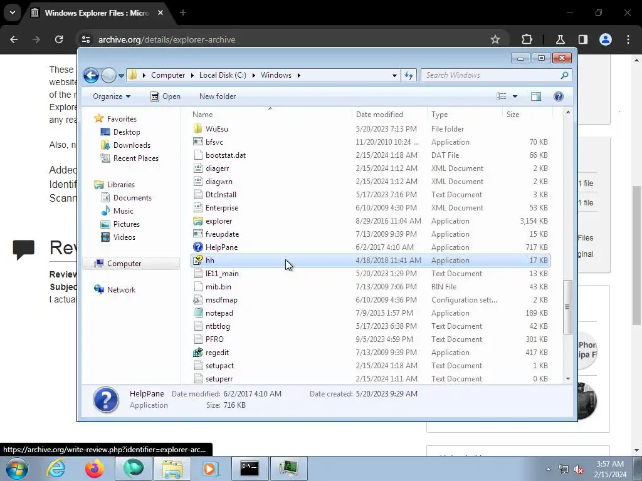
Task: Bookmark the archive.org page with star
Action: tap(495, 39)
